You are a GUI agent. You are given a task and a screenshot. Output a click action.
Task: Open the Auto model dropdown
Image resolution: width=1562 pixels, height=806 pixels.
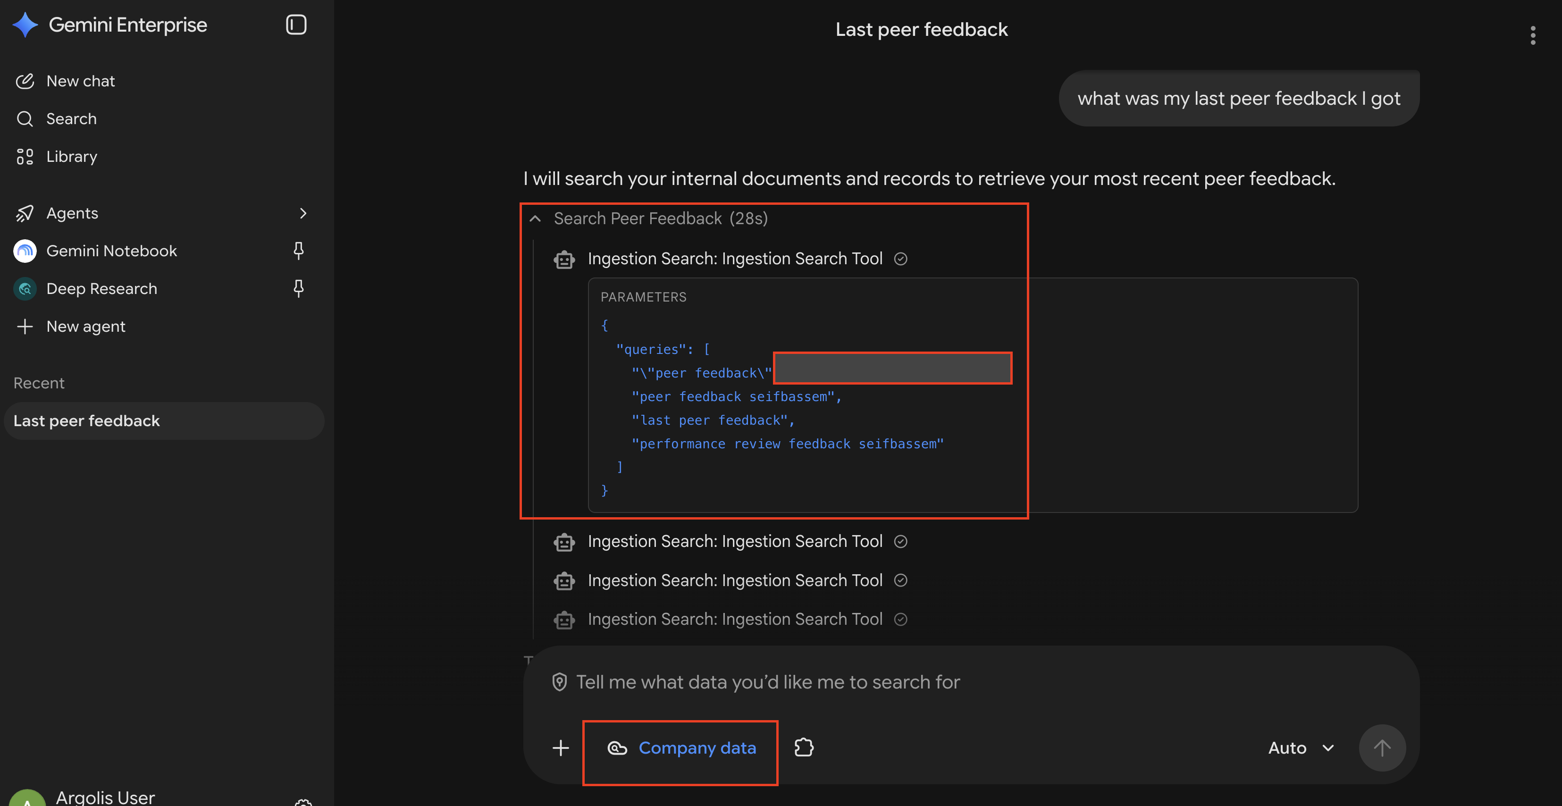click(x=1301, y=748)
